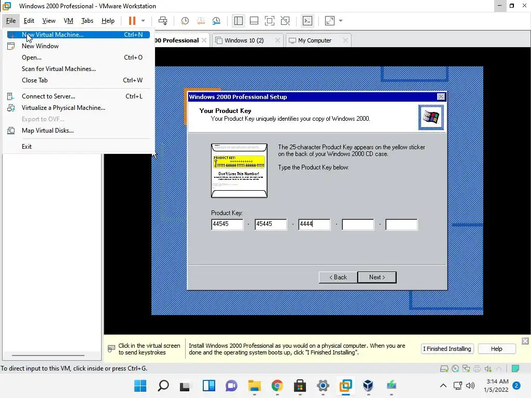This screenshot has width=531, height=398.
Task: Click the printer status bar icon
Action: pyautogui.click(x=477, y=368)
